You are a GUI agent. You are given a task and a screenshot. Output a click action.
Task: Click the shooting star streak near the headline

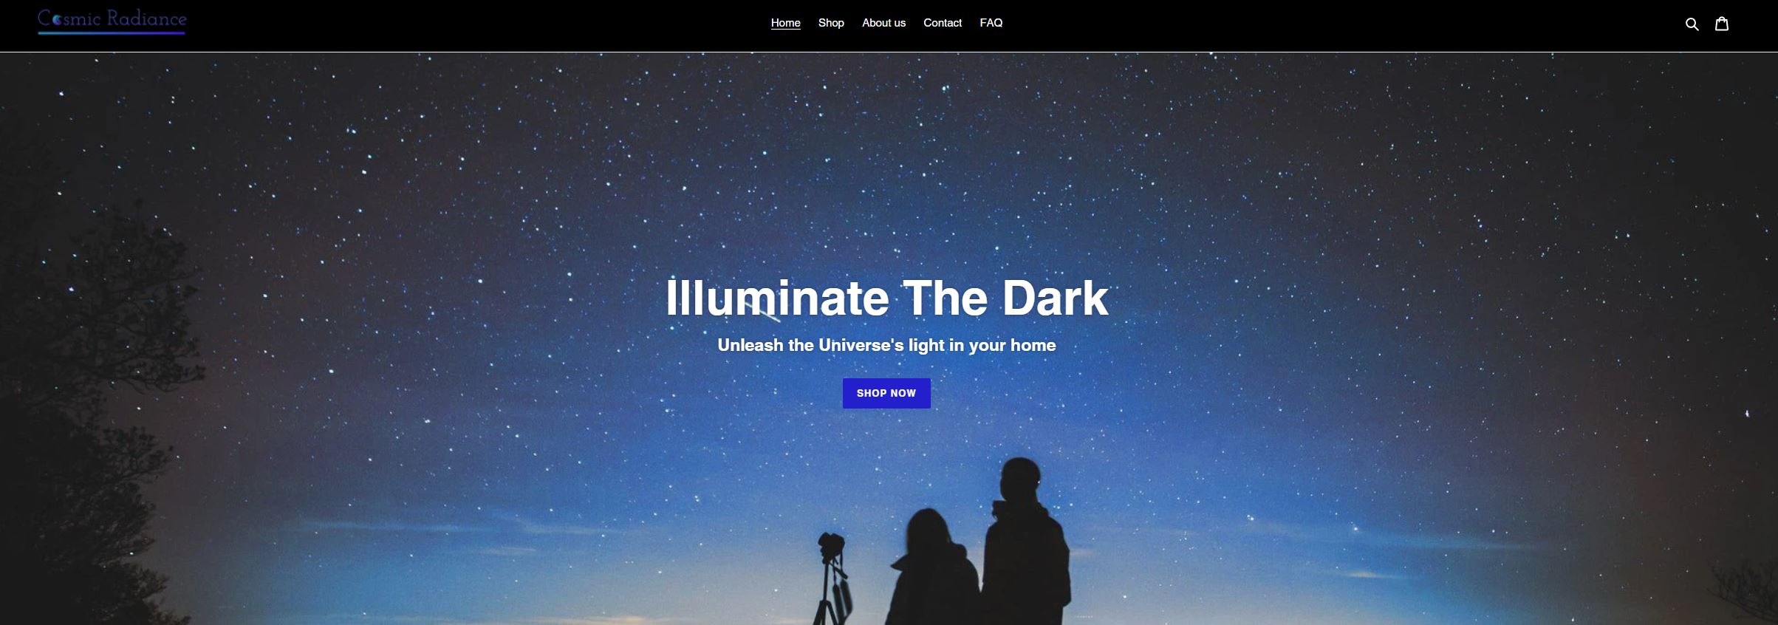pyautogui.click(x=761, y=310)
